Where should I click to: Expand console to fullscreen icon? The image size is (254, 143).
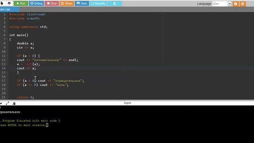click(x=8, y=103)
